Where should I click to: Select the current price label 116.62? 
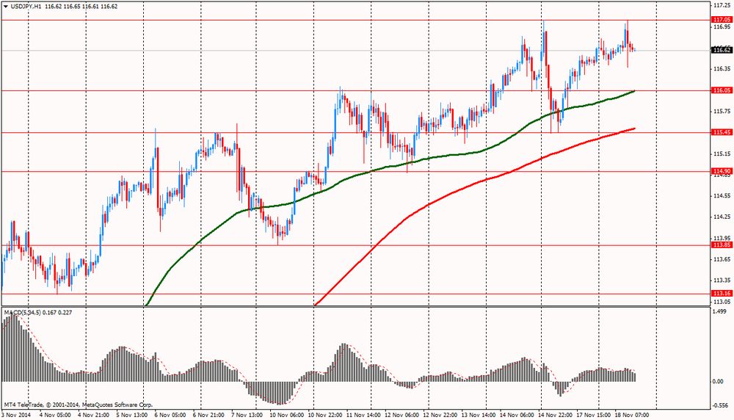click(722, 50)
